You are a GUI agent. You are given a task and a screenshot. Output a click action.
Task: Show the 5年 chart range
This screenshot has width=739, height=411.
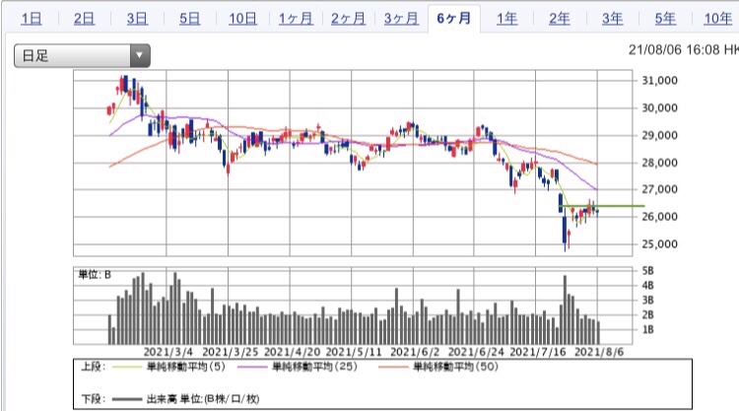click(666, 19)
